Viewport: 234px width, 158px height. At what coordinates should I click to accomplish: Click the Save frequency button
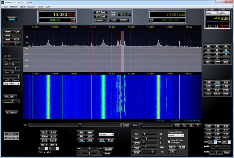point(114,20)
